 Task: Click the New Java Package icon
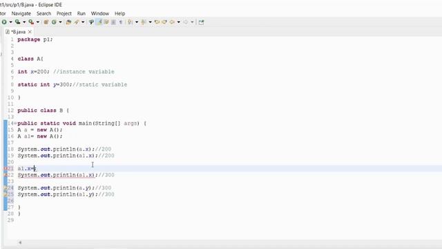[x=46, y=22]
